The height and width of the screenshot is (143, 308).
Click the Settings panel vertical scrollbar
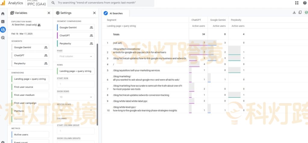[97, 84]
